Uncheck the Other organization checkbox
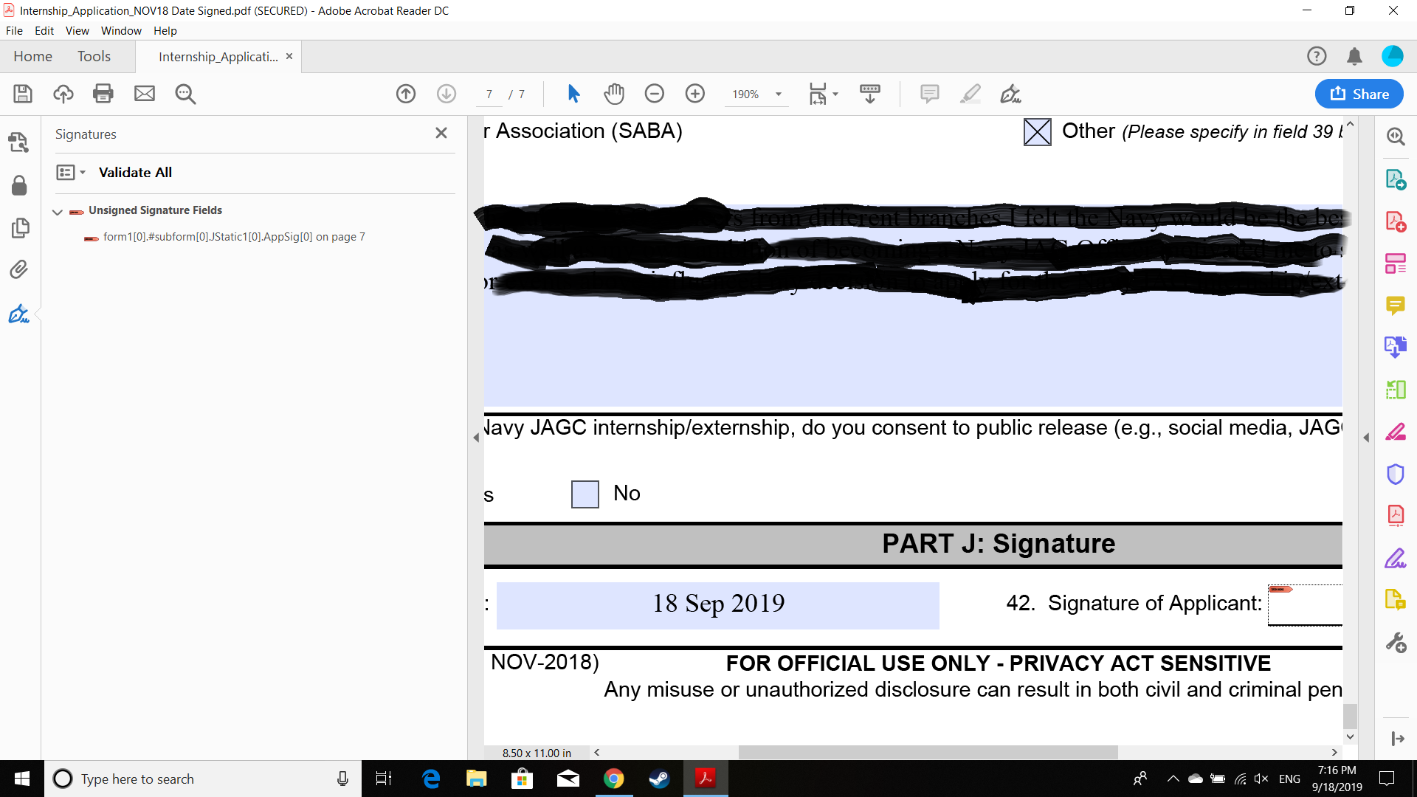 pos(1037,132)
